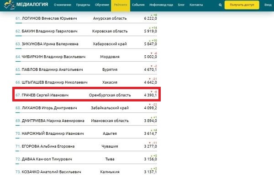Click the score value 3 137,1
The width and height of the screenshot is (274, 175).
tap(150, 172)
